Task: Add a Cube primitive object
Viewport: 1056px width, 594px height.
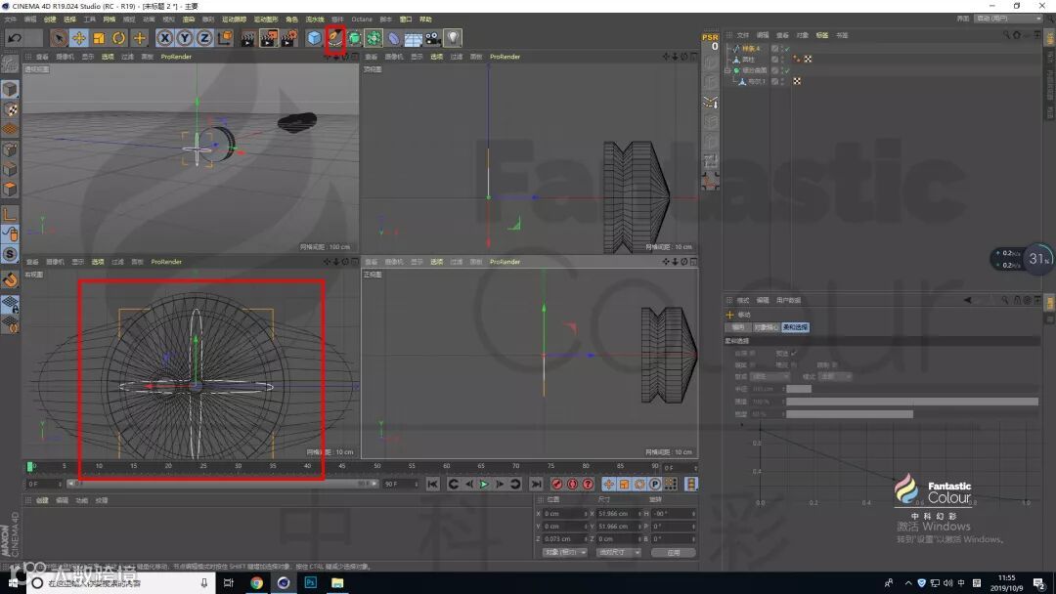Action: pyautogui.click(x=314, y=38)
